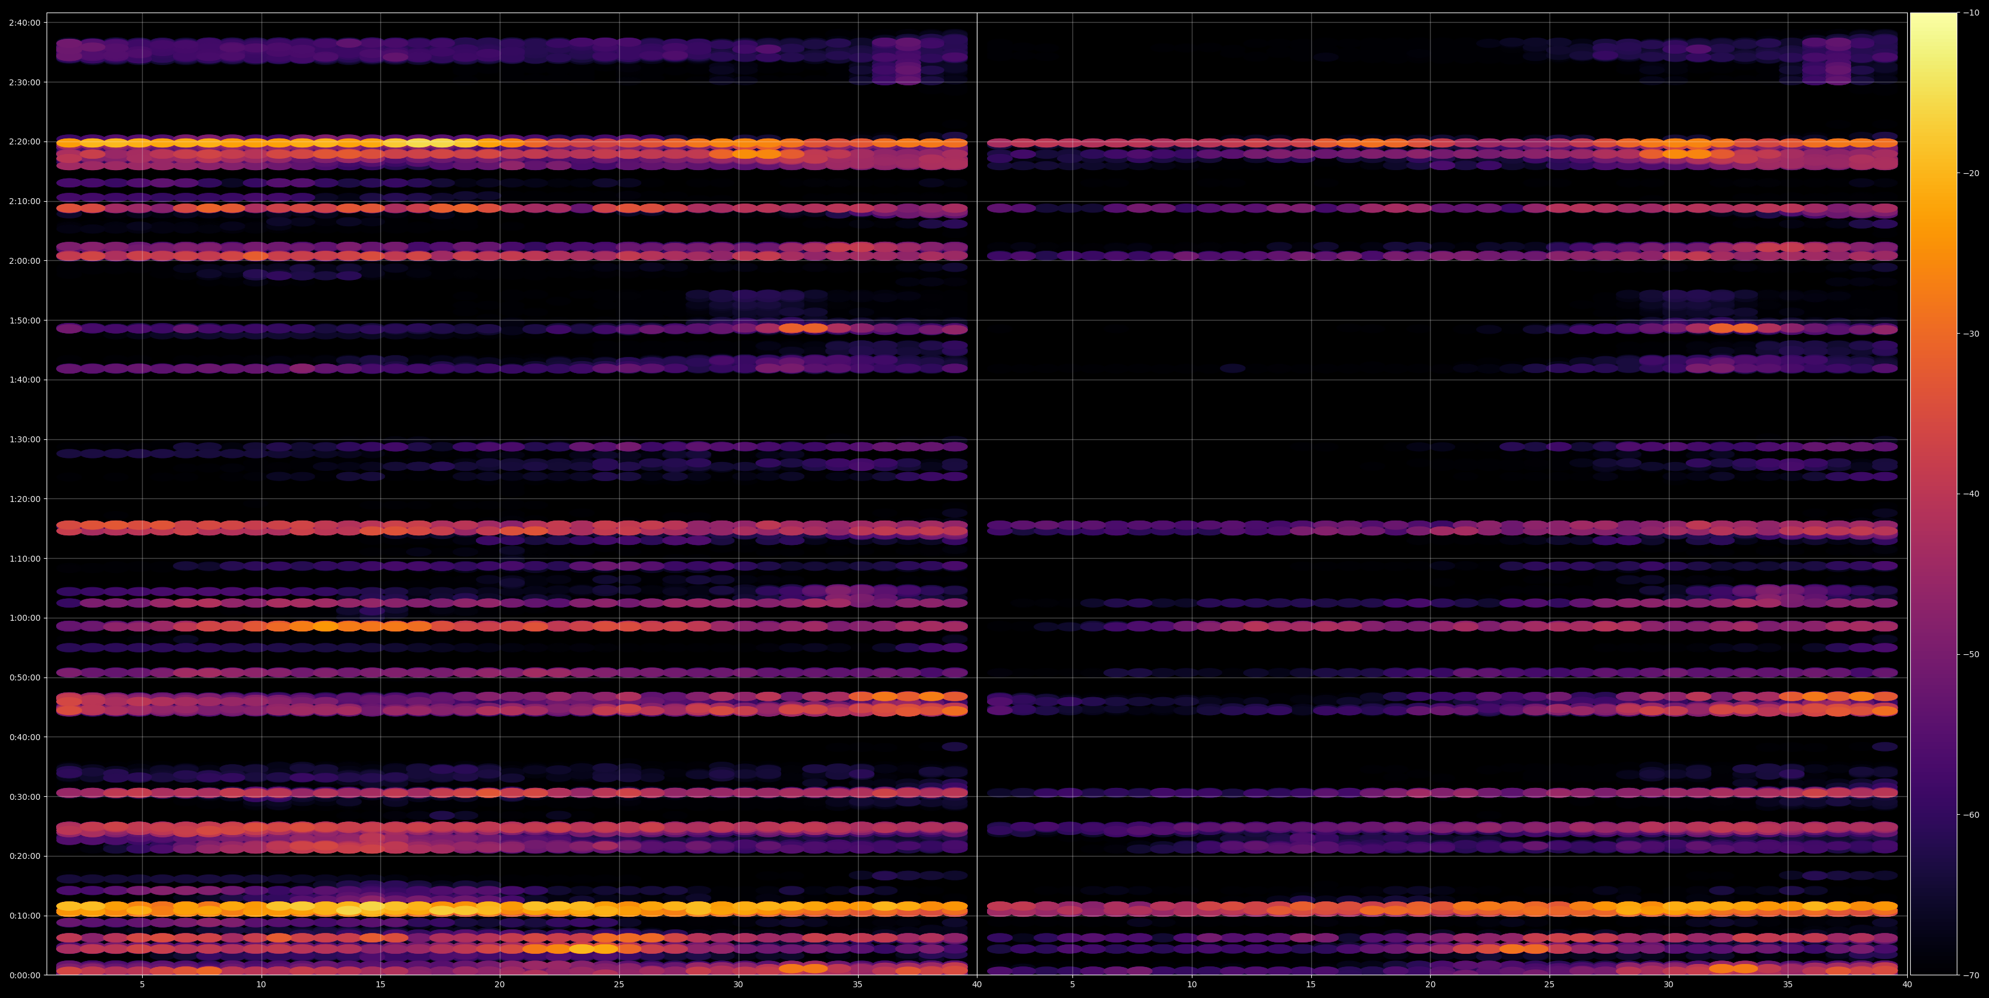Image resolution: width=1989 pixels, height=998 pixels.
Task: Click the −10 colorbar tick label
Action: [x=1970, y=13]
